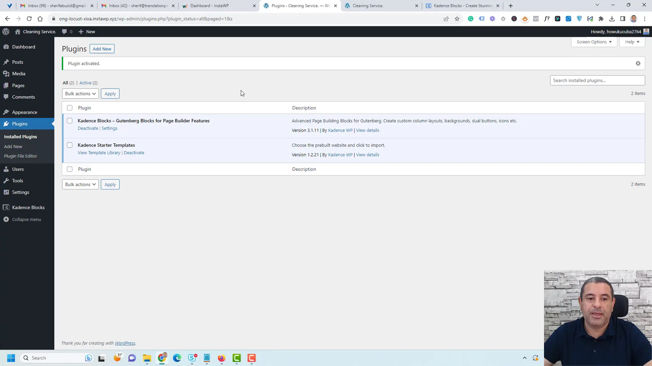This screenshot has height=366, width=652.
Task: Toggle checkbox for Kadence Blocks plugin row
Action: click(69, 121)
